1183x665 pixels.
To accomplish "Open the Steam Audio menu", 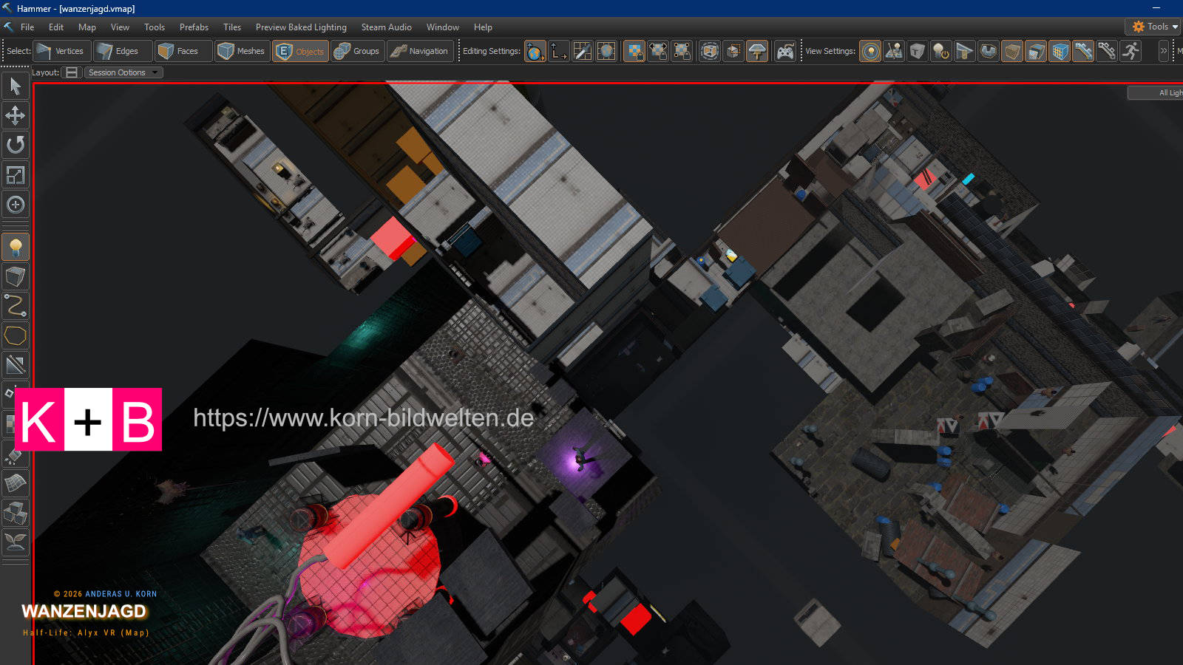I will (x=387, y=27).
